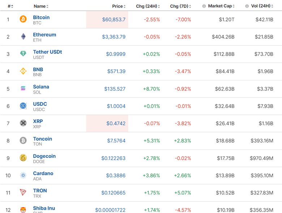Click Ethereum market cap $404.26B
The height and width of the screenshot is (213, 282).
tap(223, 37)
